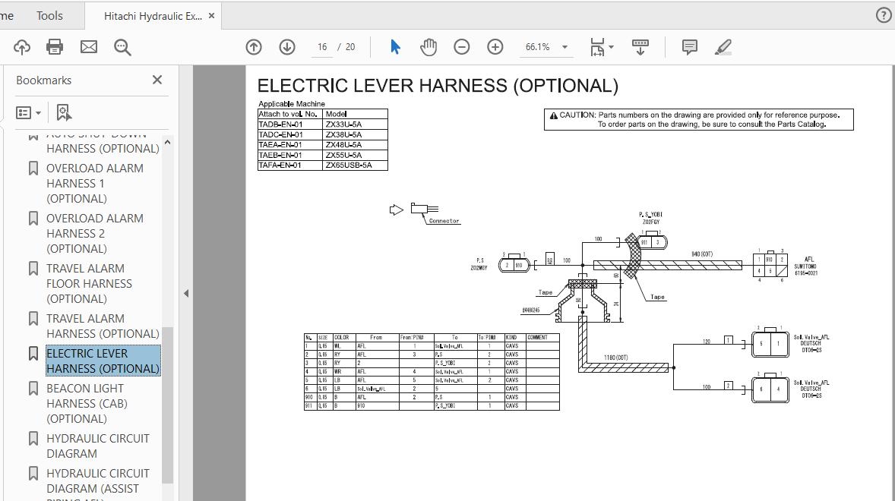Activate the Hand pan tool
Viewport: 895px width, 501px height.
[x=429, y=47]
